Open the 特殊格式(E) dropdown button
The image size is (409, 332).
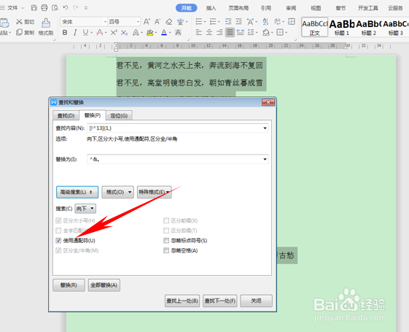[x=154, y=192]
